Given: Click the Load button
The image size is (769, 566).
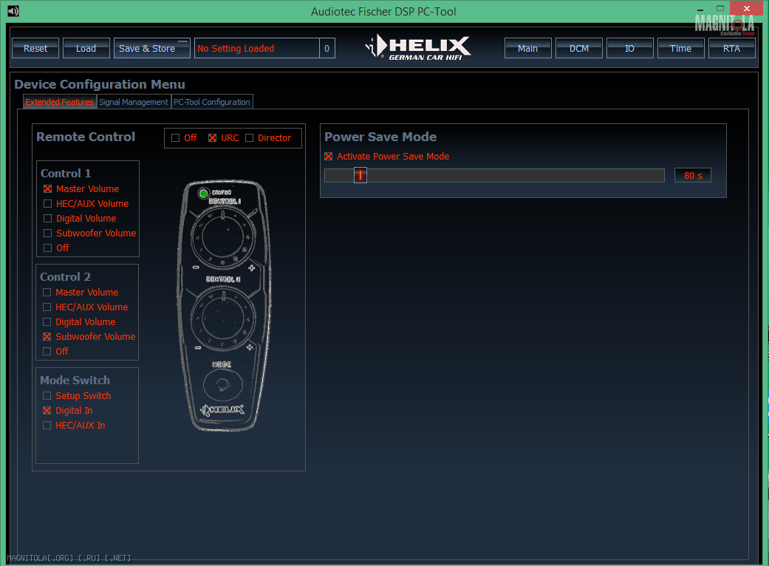Looking at the screenshot, I should click(86, 48).
